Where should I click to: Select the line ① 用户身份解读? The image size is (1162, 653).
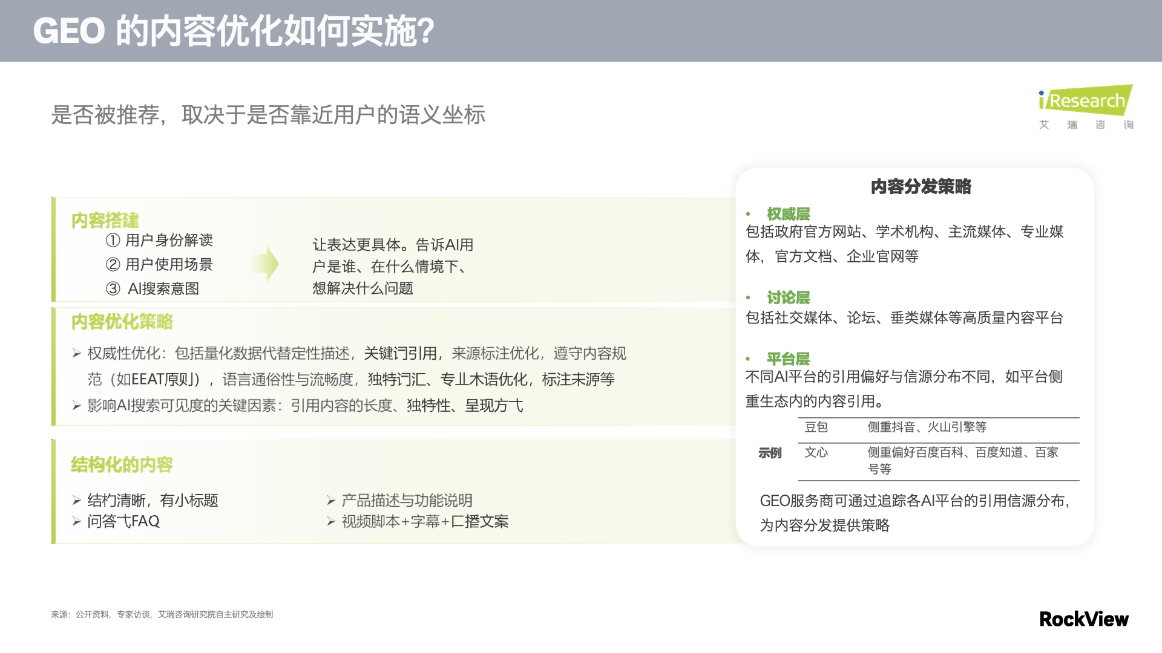click(160, 240)
